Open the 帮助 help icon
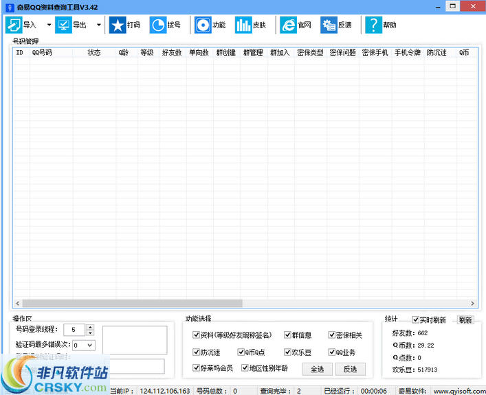Image resolution: width=486 pixels, height=395 pixels. (x=373, y=25)
